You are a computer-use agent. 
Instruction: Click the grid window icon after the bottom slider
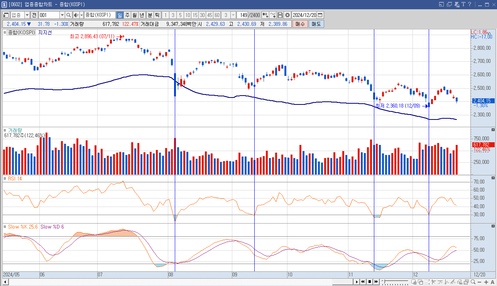pos(414,282)
